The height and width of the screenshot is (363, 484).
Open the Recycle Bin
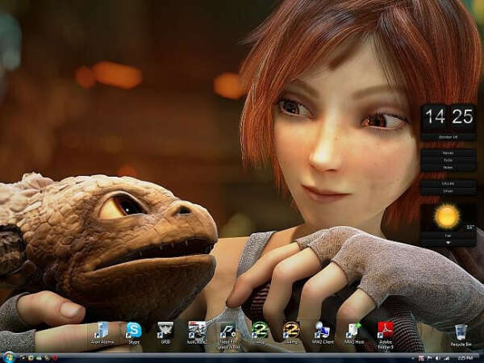[461, 336]
